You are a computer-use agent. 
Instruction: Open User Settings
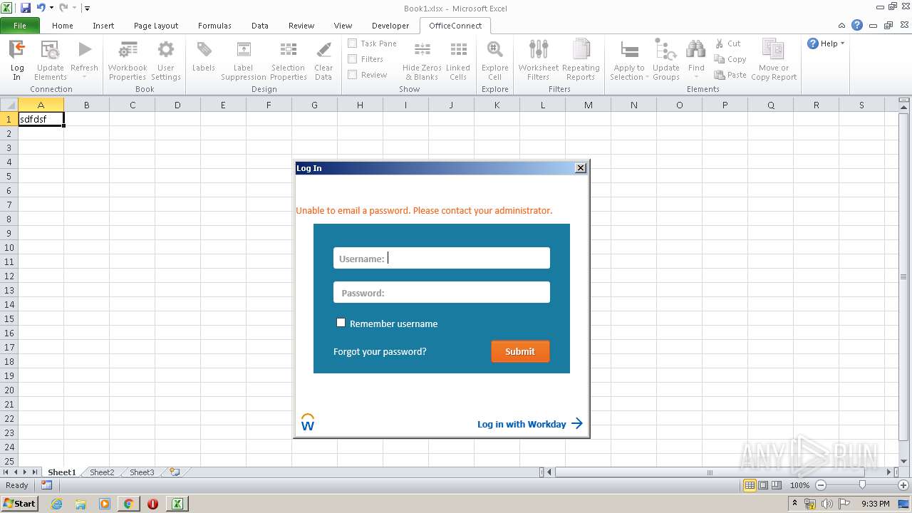point(165,50)
